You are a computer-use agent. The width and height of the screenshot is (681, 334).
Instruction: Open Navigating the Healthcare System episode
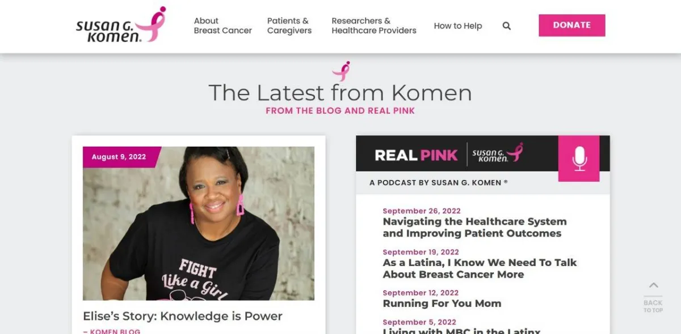click(474, 228)
